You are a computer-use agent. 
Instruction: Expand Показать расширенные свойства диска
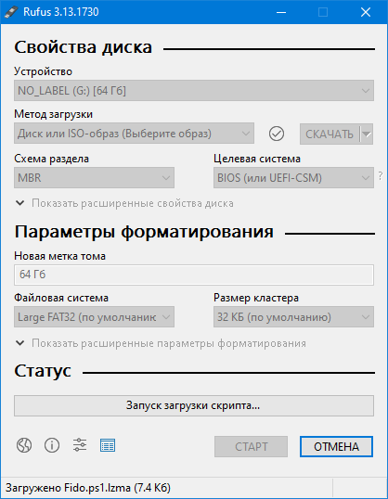tap(124, 203)
